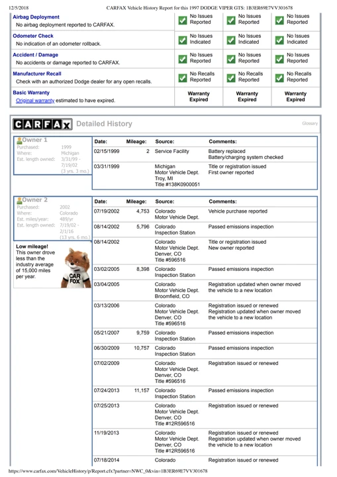Select the 06/30/2009 date entry
Image resolution: width=337 pixels, height=477 pixels.
(x=107, y=348)
